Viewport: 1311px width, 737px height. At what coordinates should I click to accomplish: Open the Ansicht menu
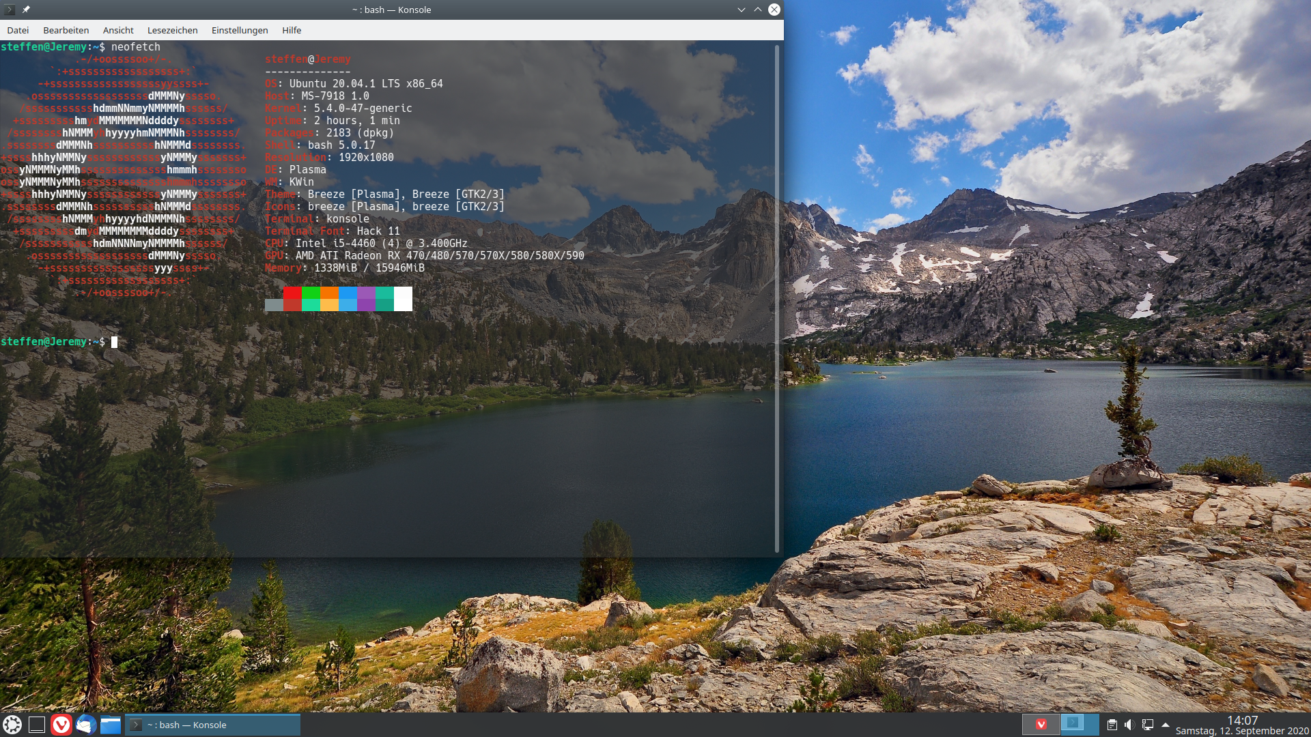click(118, 30)
